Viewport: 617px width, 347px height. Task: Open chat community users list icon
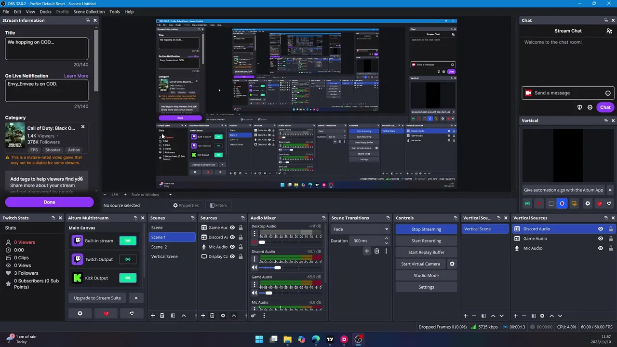pyautogui.click(x=609, y=31)
